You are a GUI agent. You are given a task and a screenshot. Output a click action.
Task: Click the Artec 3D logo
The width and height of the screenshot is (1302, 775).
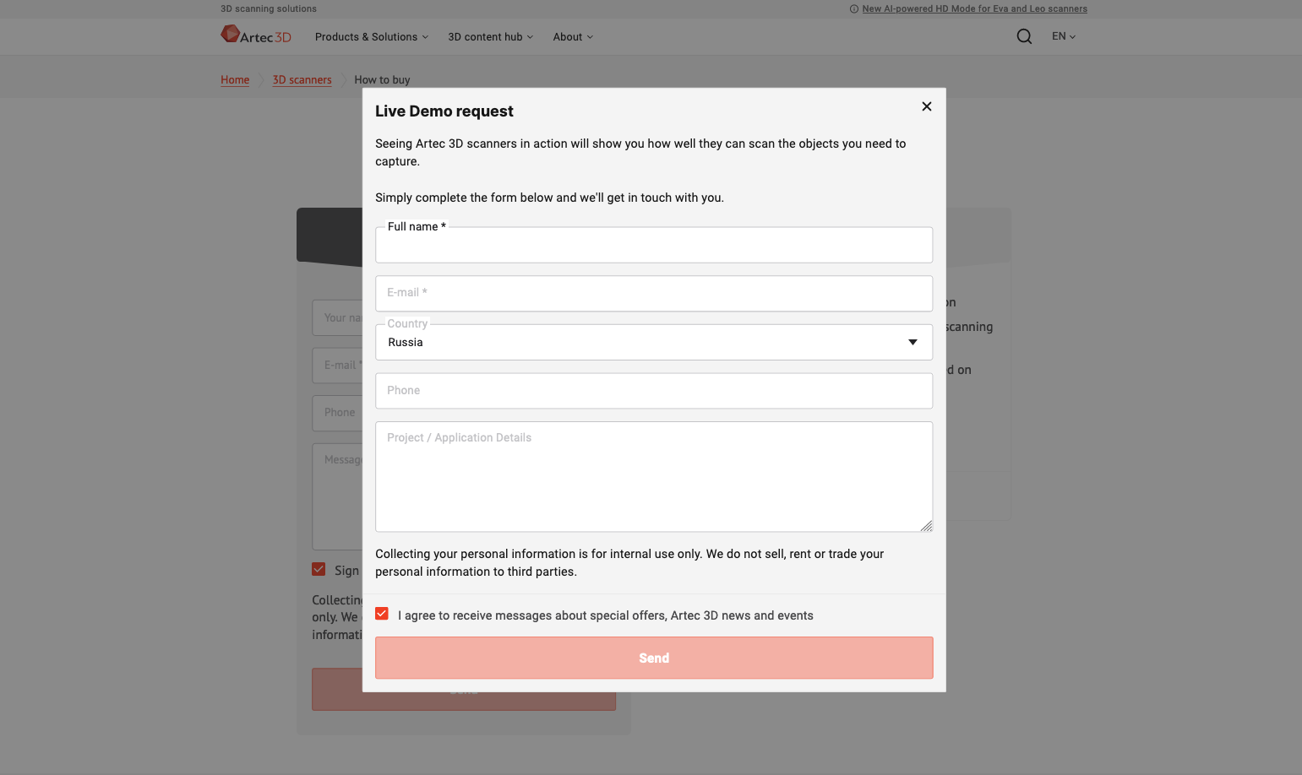pyautogui.click(x=255, y=35)
